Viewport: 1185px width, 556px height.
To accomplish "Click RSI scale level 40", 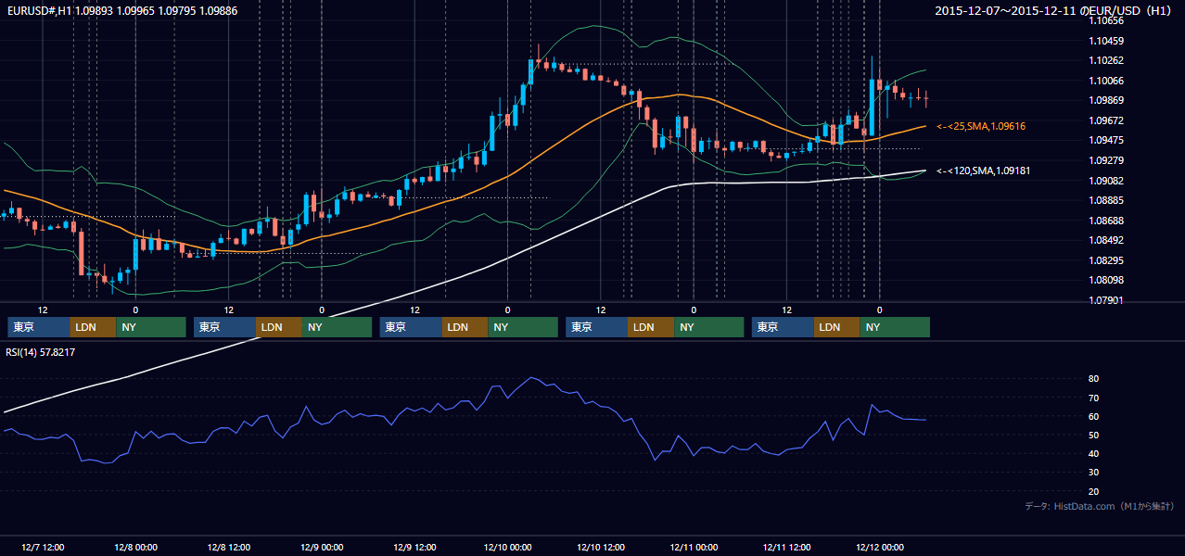I will click(x=1094, y=453).
